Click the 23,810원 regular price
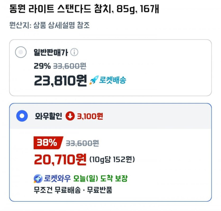221x211 pixels. coord(60,80)
